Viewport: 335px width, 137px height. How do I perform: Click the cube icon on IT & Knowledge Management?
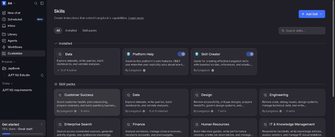[x=265, y=124]
